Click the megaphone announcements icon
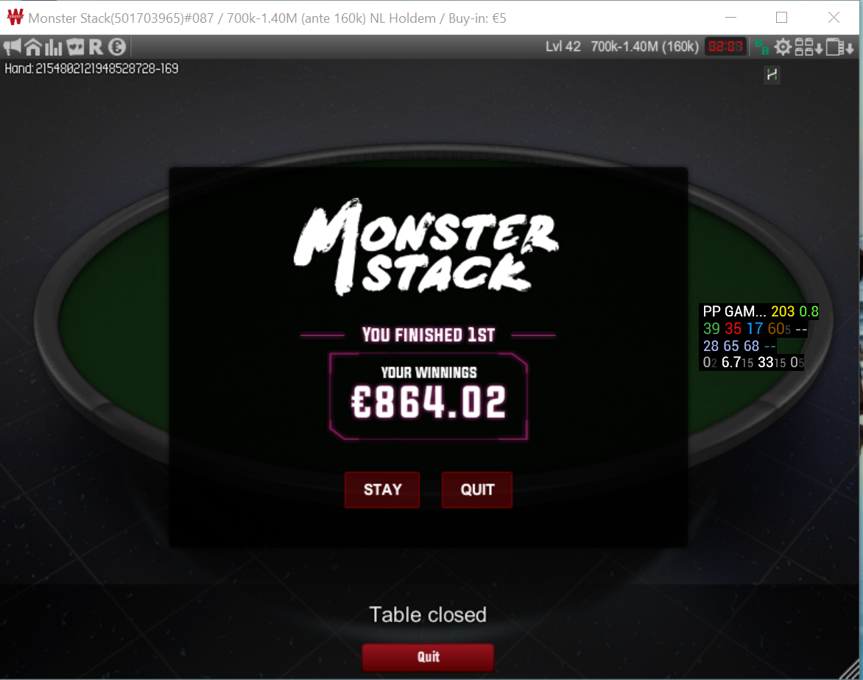The width and height of the screenshot is (863, 680). point(12,47)
